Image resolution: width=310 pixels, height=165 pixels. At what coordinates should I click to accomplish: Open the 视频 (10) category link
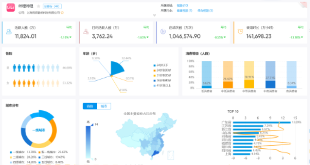[183, 5]
